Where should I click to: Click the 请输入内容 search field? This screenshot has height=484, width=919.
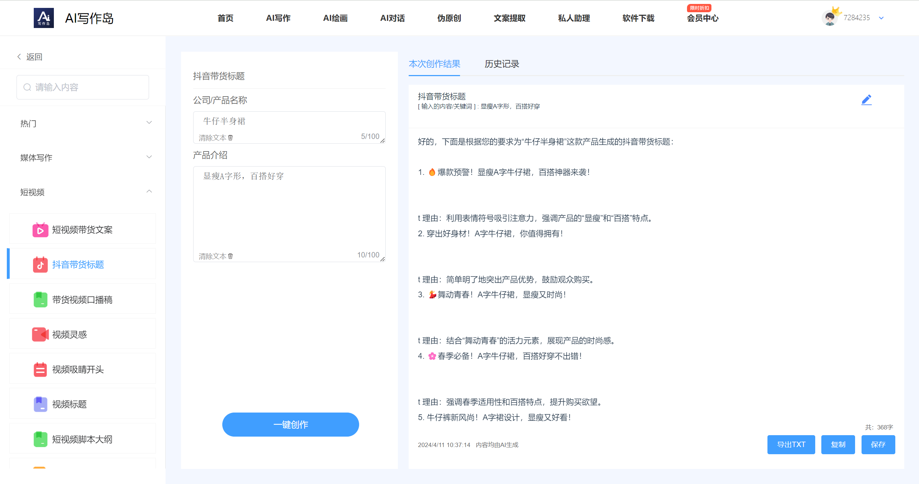[83, 87]
